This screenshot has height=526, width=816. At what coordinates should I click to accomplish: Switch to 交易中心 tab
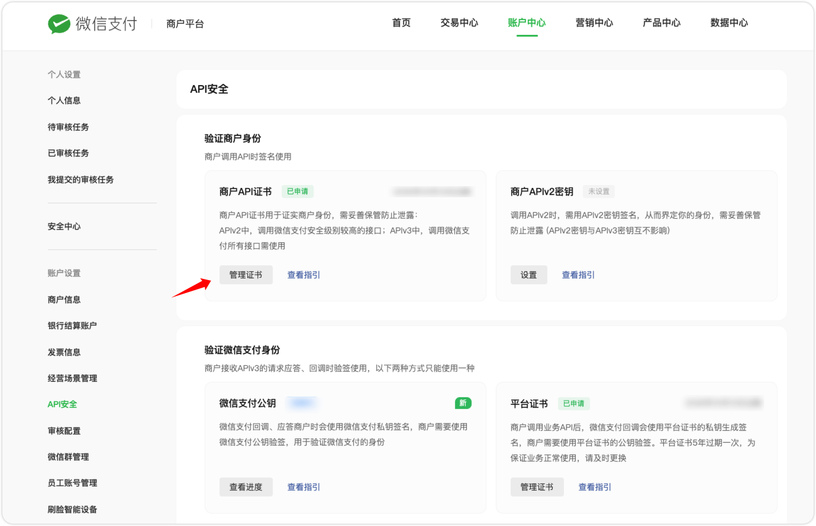pyautogui.click(x=459, y=23)
